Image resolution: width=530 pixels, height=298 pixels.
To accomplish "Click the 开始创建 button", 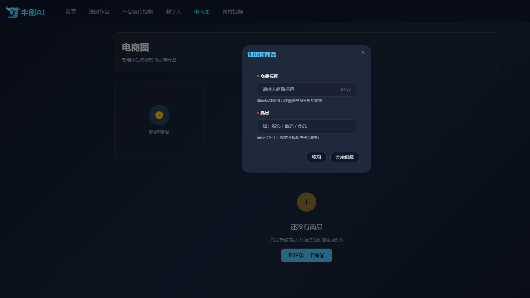I will click(x=345, y=157).
